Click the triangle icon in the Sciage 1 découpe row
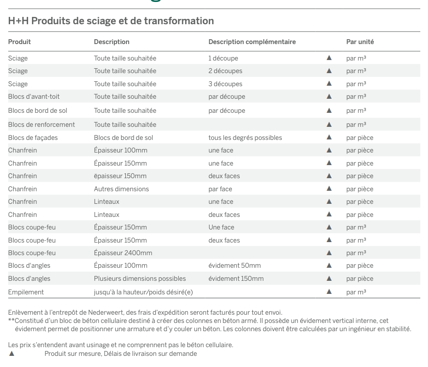Viewport: 428px width, 367px height. tap(329, 58)
